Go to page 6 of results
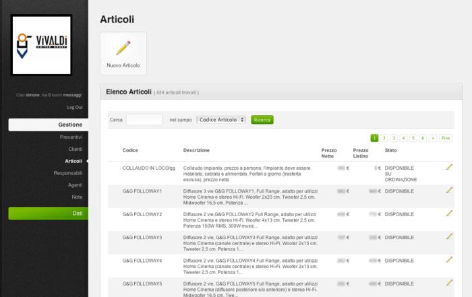472x297 pixels. click(423, 138)
